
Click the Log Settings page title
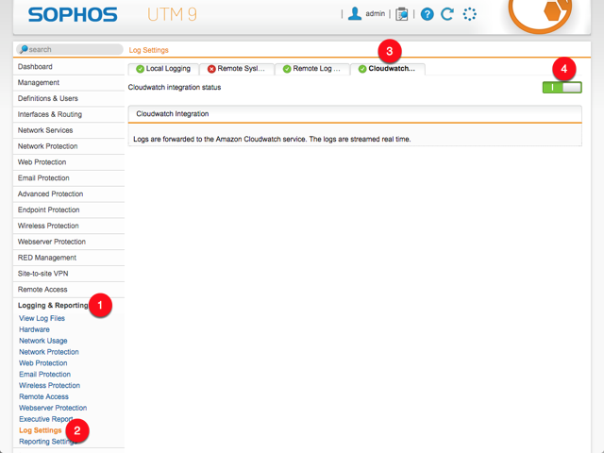coord(149,50)
